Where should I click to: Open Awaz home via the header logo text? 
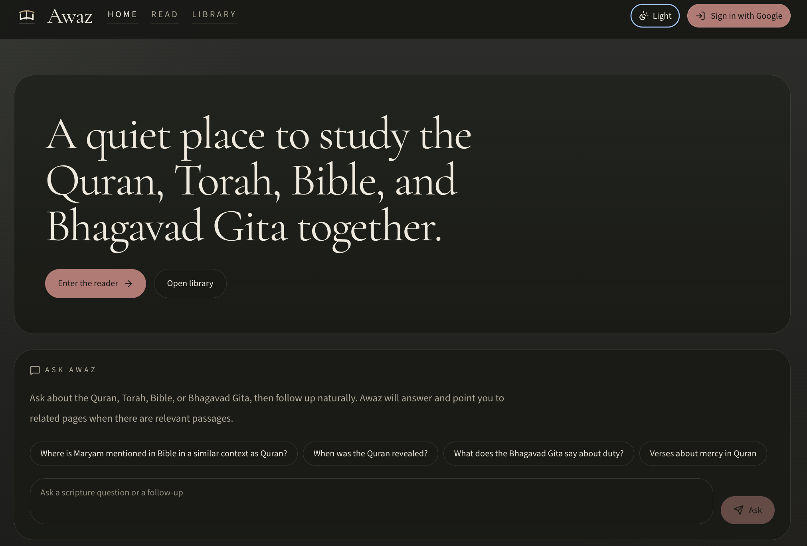coord(70,16)
